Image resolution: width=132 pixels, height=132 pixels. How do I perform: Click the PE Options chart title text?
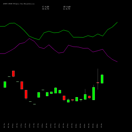(19, 4)
